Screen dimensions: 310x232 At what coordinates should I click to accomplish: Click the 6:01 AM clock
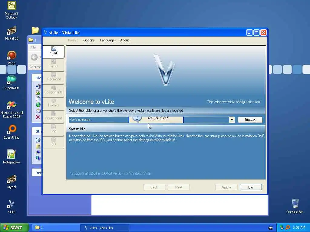pos(299,227)
